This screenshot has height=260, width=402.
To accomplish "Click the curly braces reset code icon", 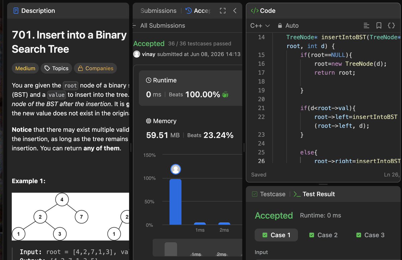I will [391, 25].
